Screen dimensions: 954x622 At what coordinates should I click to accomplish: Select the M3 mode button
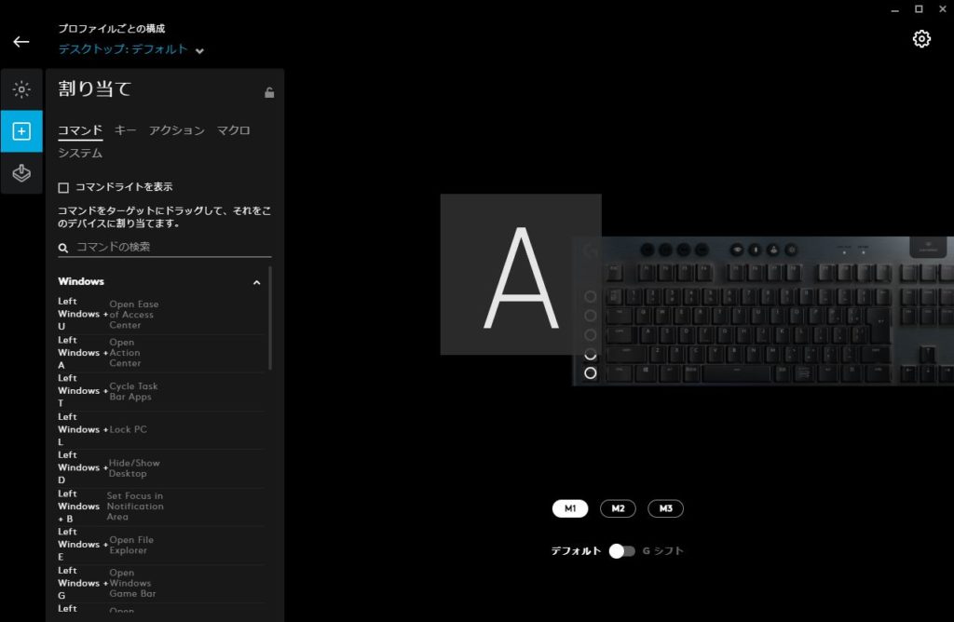coord(665,508)
